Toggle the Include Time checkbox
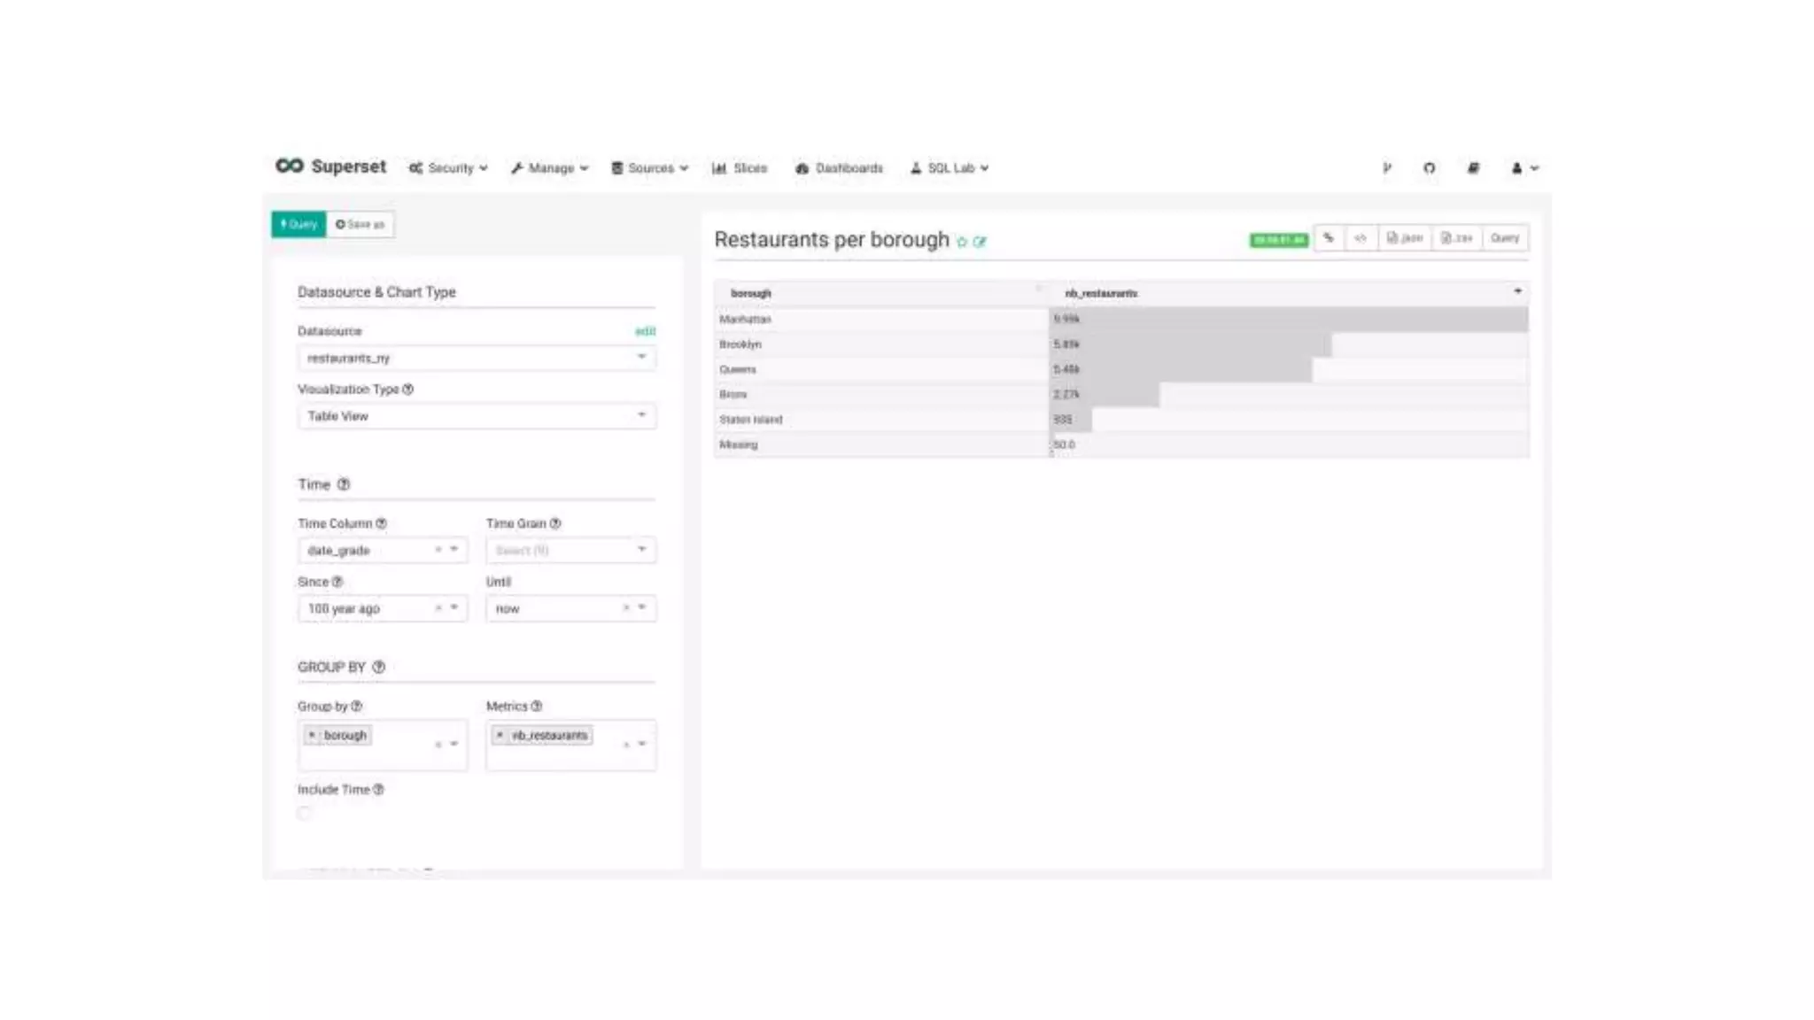 (x=305, y=813)
